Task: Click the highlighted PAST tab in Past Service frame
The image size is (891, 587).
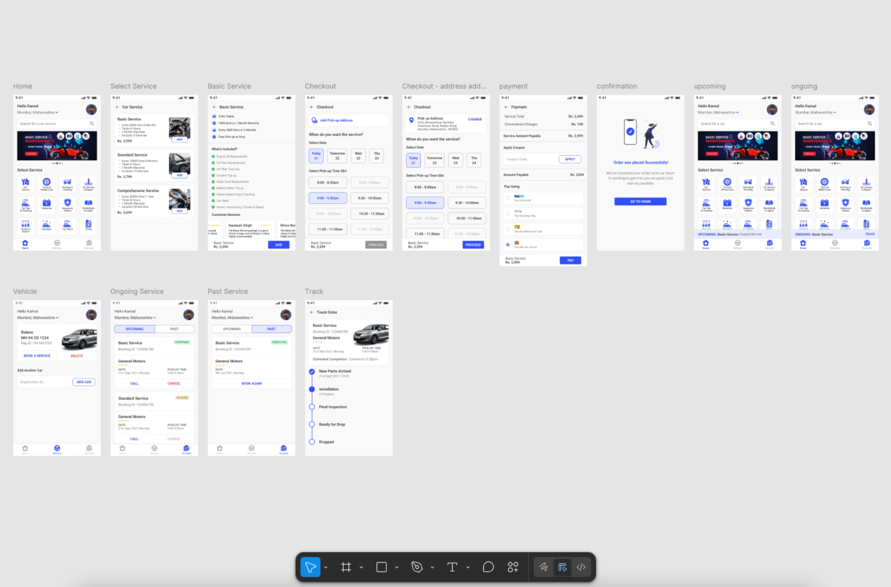Action: pos(272,329)
